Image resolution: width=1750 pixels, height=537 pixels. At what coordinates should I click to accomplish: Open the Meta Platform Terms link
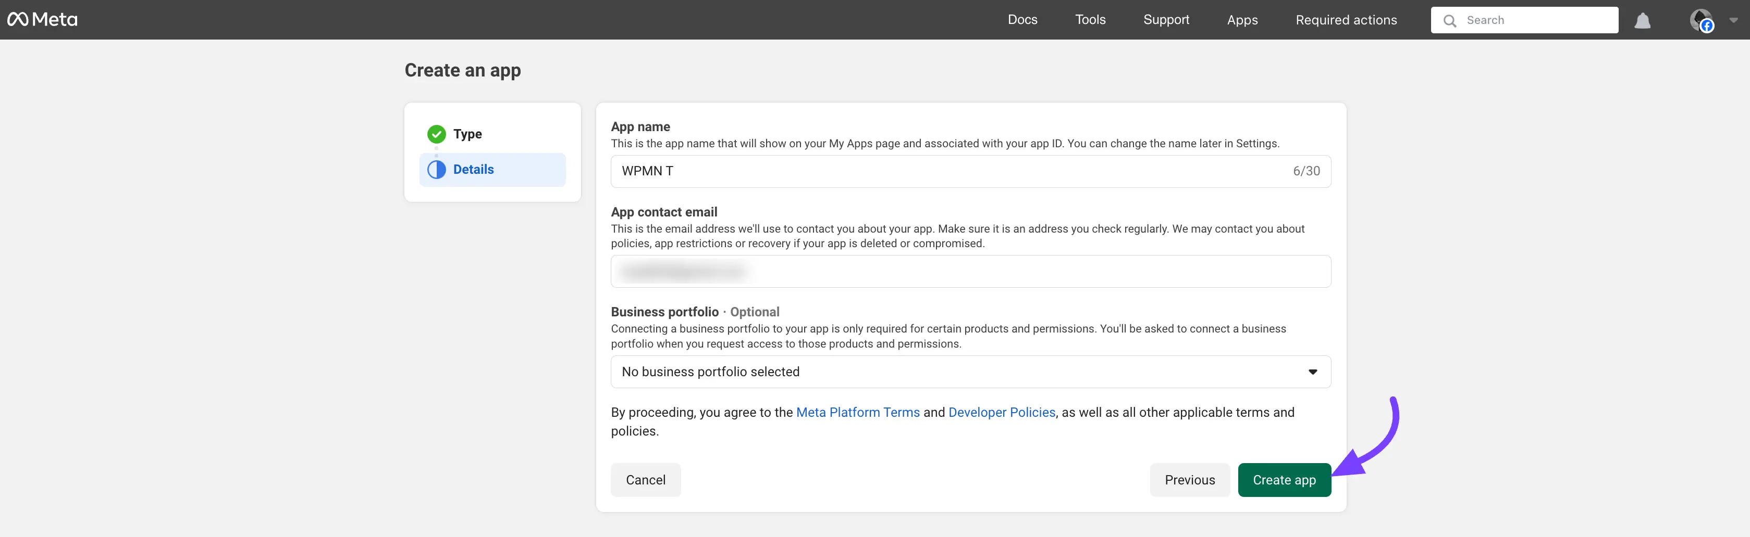pos(857,412)
